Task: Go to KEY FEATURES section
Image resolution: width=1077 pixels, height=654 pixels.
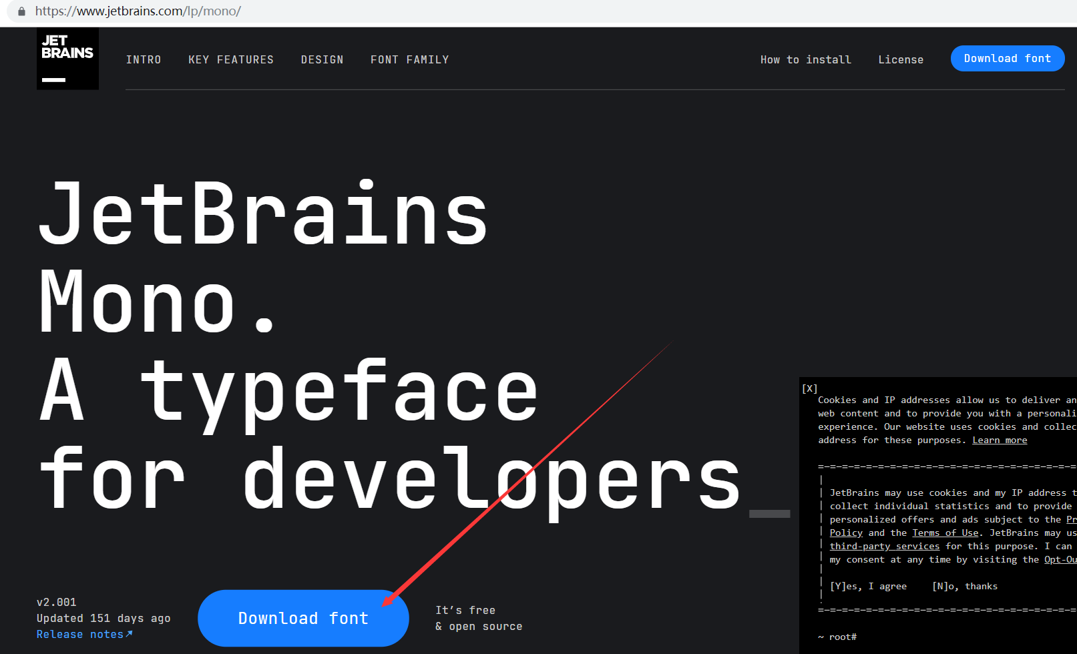Action: click(x=231, y=60)
